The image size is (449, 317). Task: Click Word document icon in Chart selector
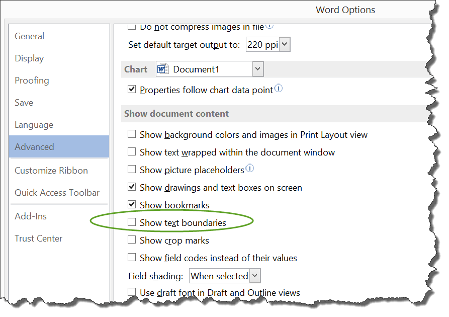point(163,69)
